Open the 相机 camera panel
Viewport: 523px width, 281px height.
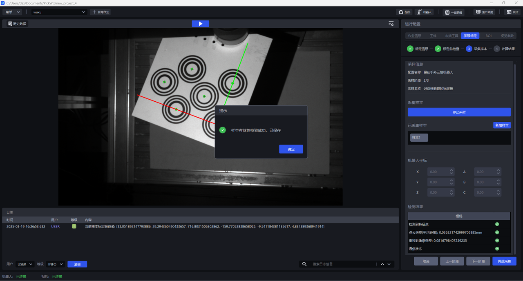coord(404,12)
